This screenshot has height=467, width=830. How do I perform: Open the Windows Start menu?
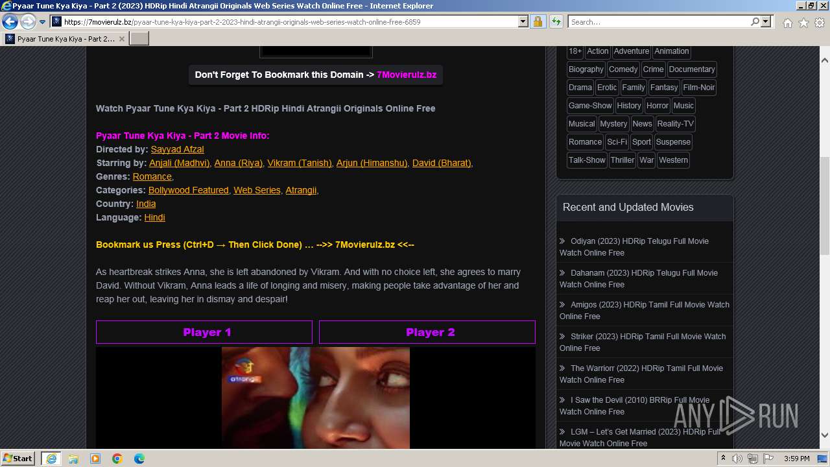[18, 458]
